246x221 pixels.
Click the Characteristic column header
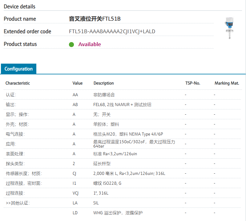(x=18, y=83)
